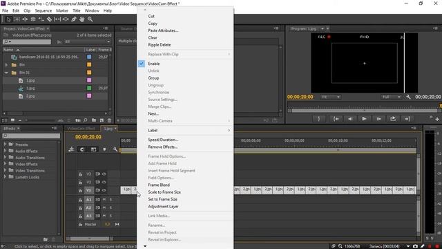The image size is (442, 249).
Task: Toggle lock on V1 track
Action: pyautogui.click(x=80, y=191)
